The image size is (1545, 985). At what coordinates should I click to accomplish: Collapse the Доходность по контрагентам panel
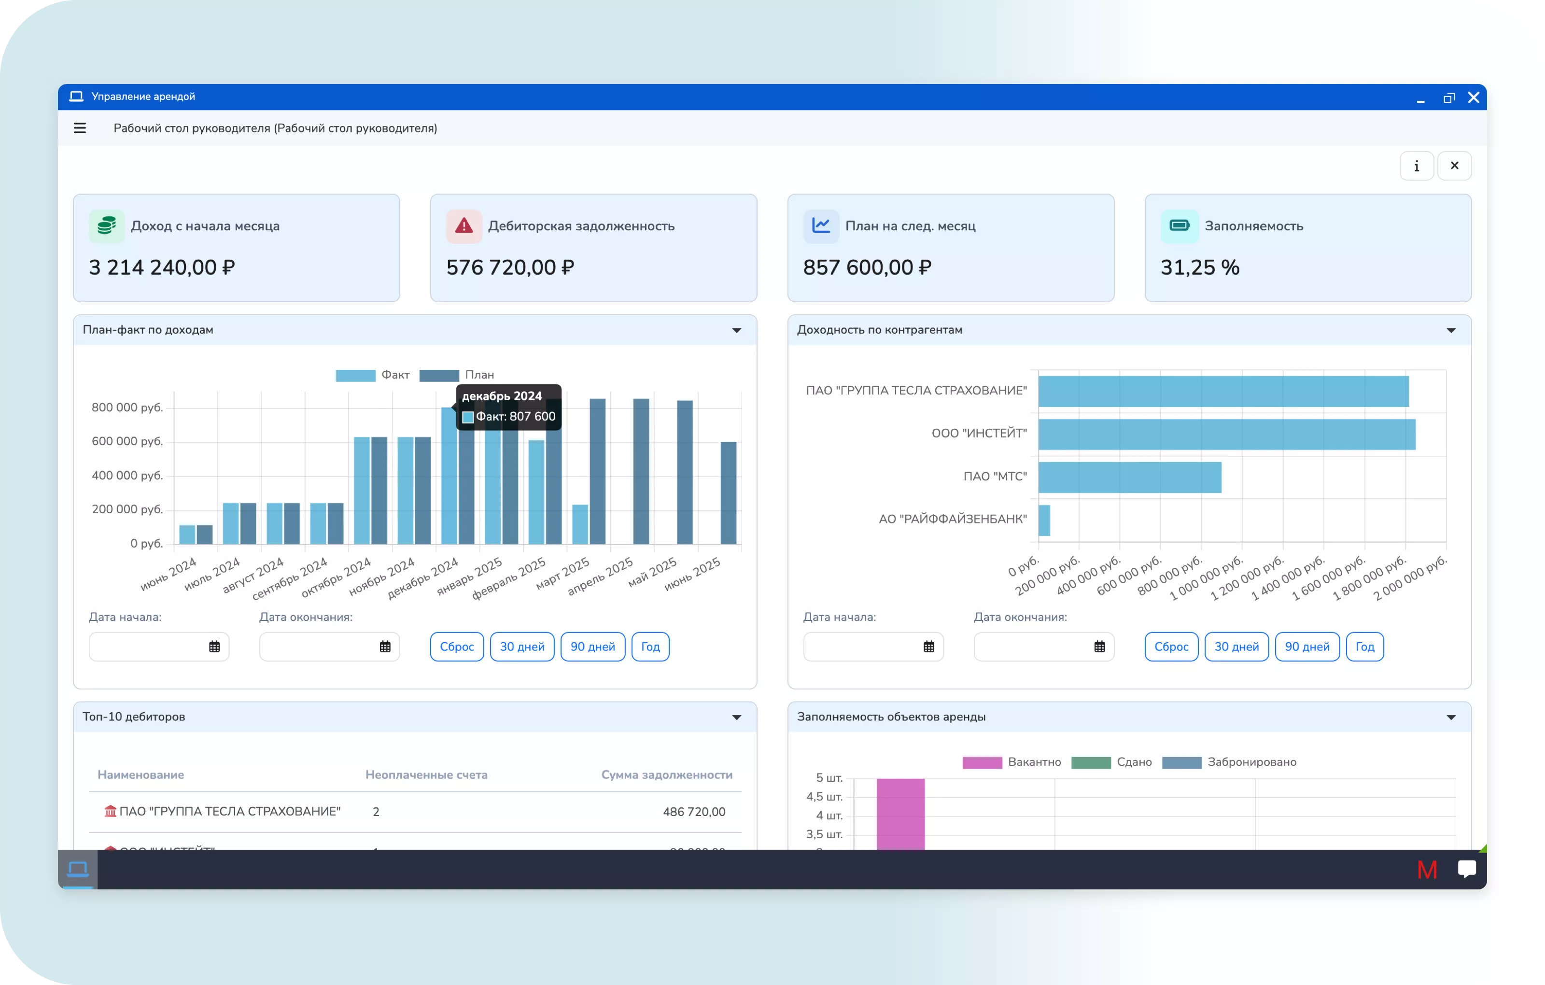coord(1451,330)
